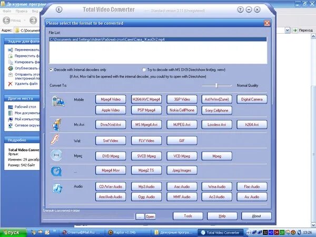Click the publish file globe icon in Explorer

click(x=11, y=68)
